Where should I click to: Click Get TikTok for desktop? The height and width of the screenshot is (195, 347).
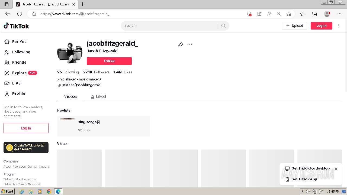click(307, 168)
